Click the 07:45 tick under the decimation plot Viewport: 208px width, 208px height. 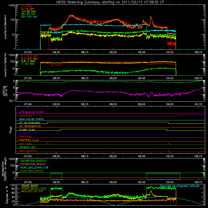28,182
